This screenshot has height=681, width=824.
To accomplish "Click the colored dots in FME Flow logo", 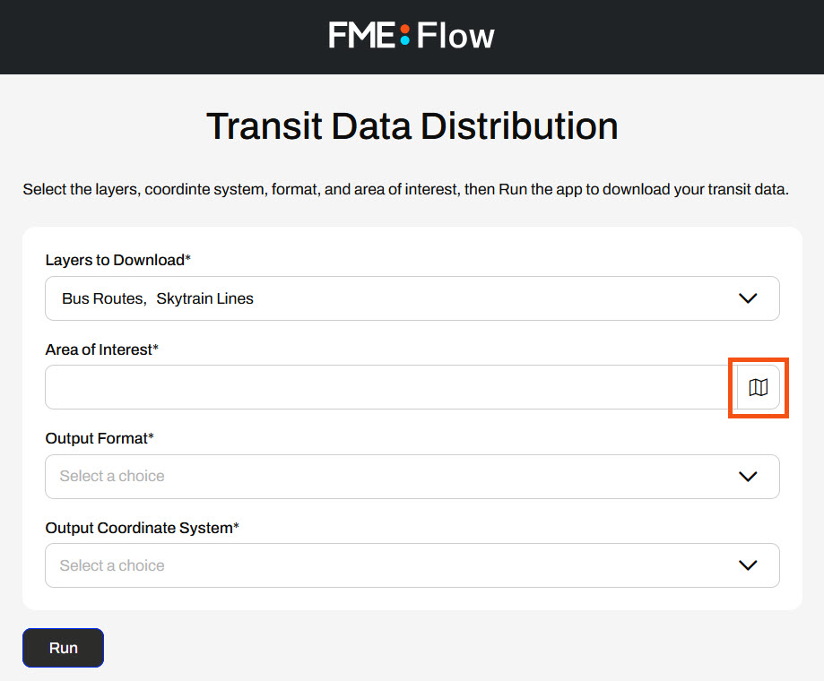I will click(404, 36).
